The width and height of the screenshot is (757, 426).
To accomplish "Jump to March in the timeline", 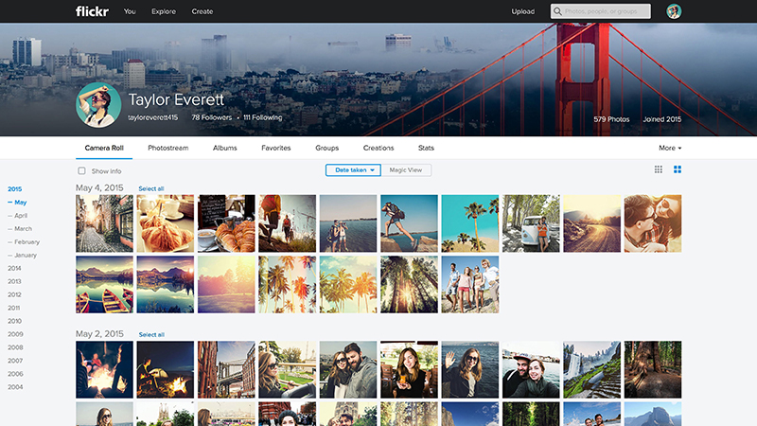I will (23, 228).
